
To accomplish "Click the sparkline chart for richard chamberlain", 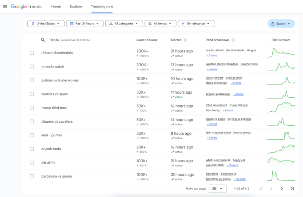I will click(281, 53).
